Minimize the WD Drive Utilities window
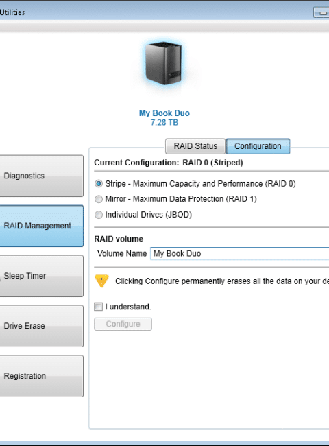Image resolution: width=329 pixels, height=446 pixels. pos(322,13)
